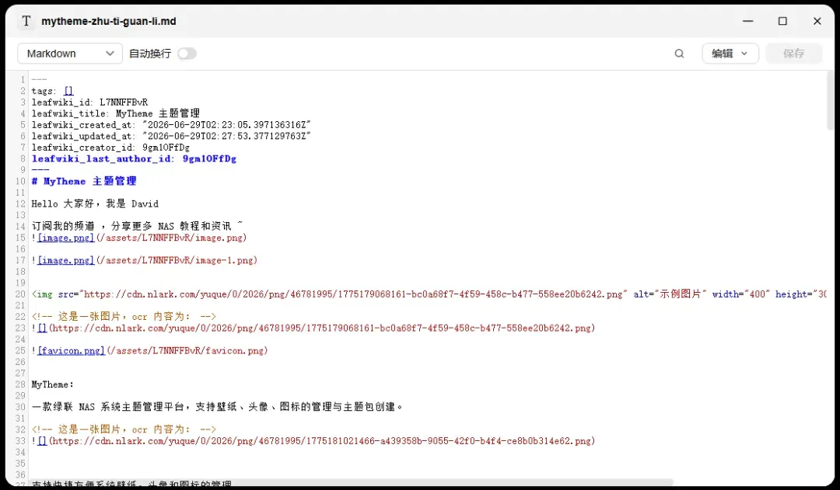
Task: Click the favicon.png asset path
Action: click(187, 350)
